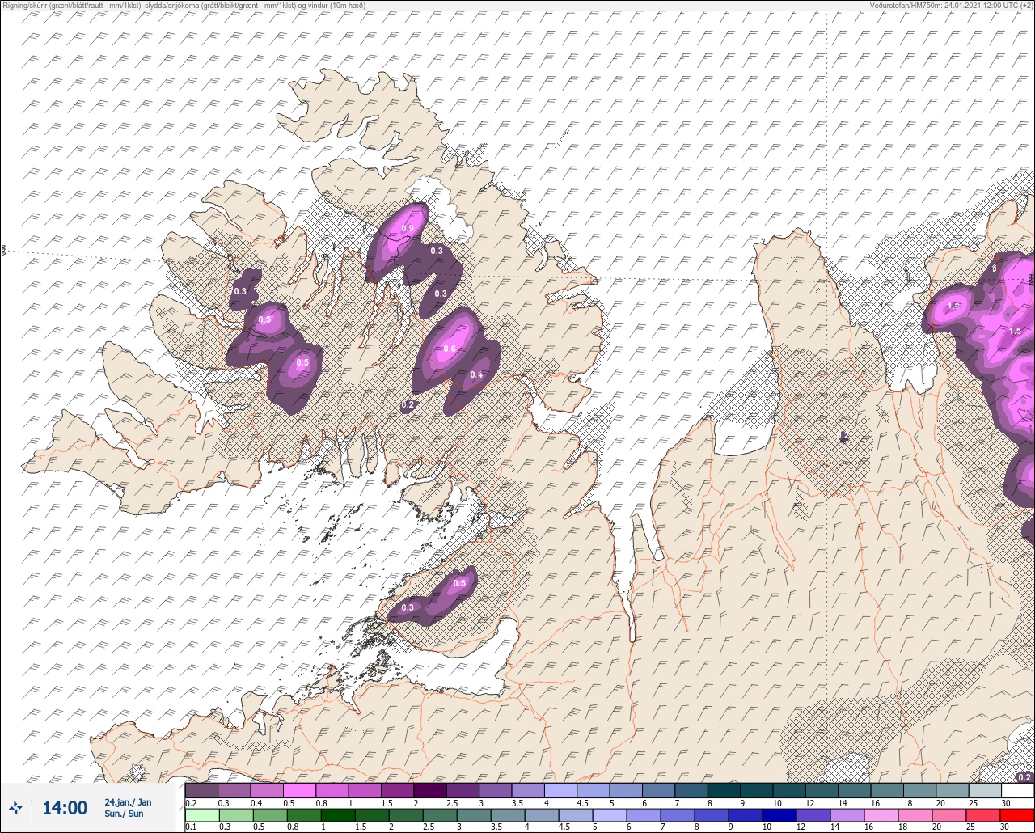
Task: Select the dark blue lower legend swatch at 10
Action: pos(779,814)
